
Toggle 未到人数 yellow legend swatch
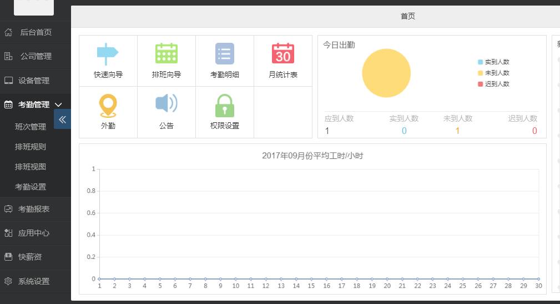[481, 73]
